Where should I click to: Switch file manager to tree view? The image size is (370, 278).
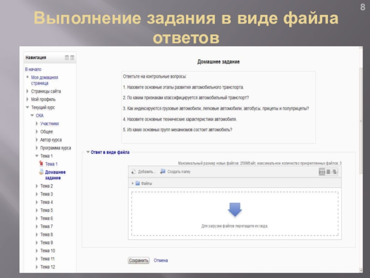click(335, 171)
